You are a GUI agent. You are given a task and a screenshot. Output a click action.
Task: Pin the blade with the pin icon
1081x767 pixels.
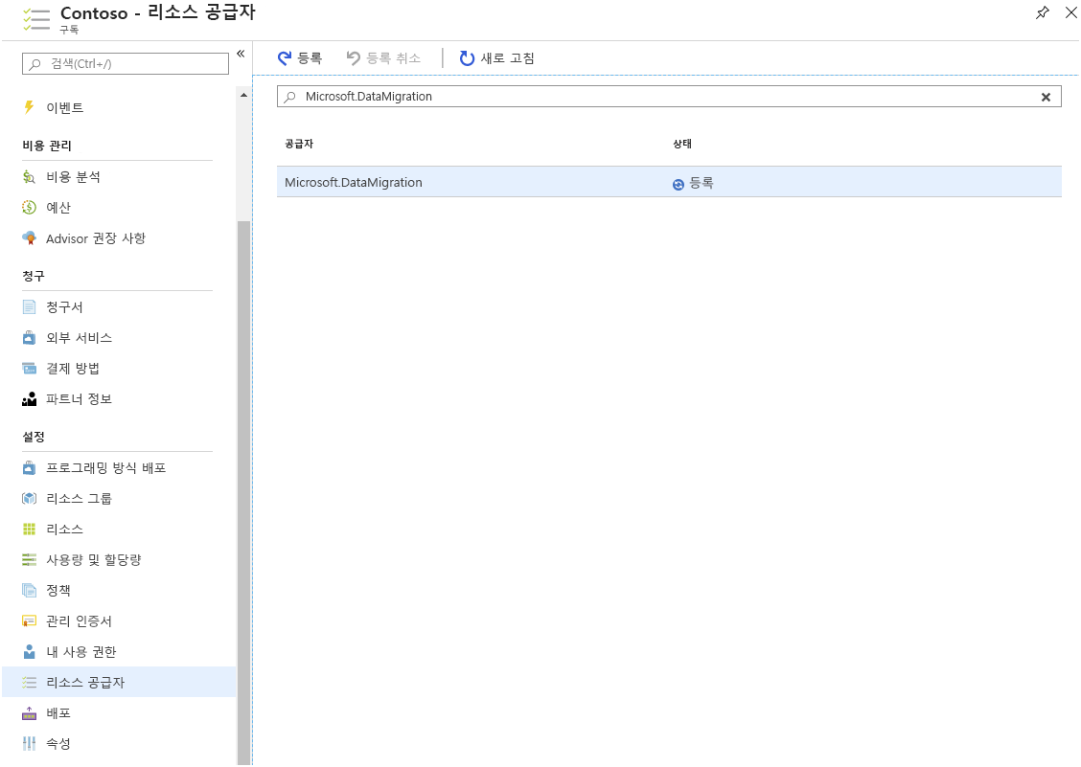[x=1043, y=12]
